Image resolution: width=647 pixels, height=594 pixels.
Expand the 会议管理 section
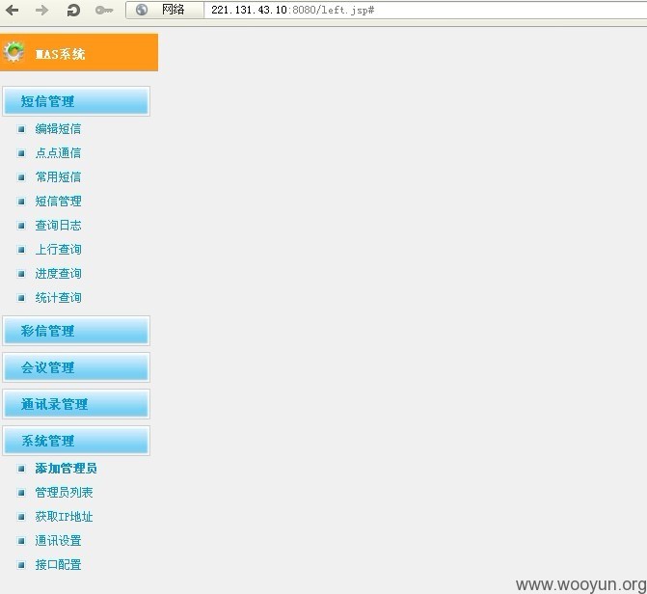pos(76,367)
